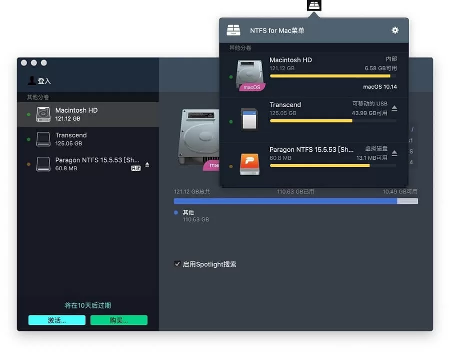Screen dimensions: 450x352
Task: Click the blue 其他 legend dot
Action: coord(176,213)
